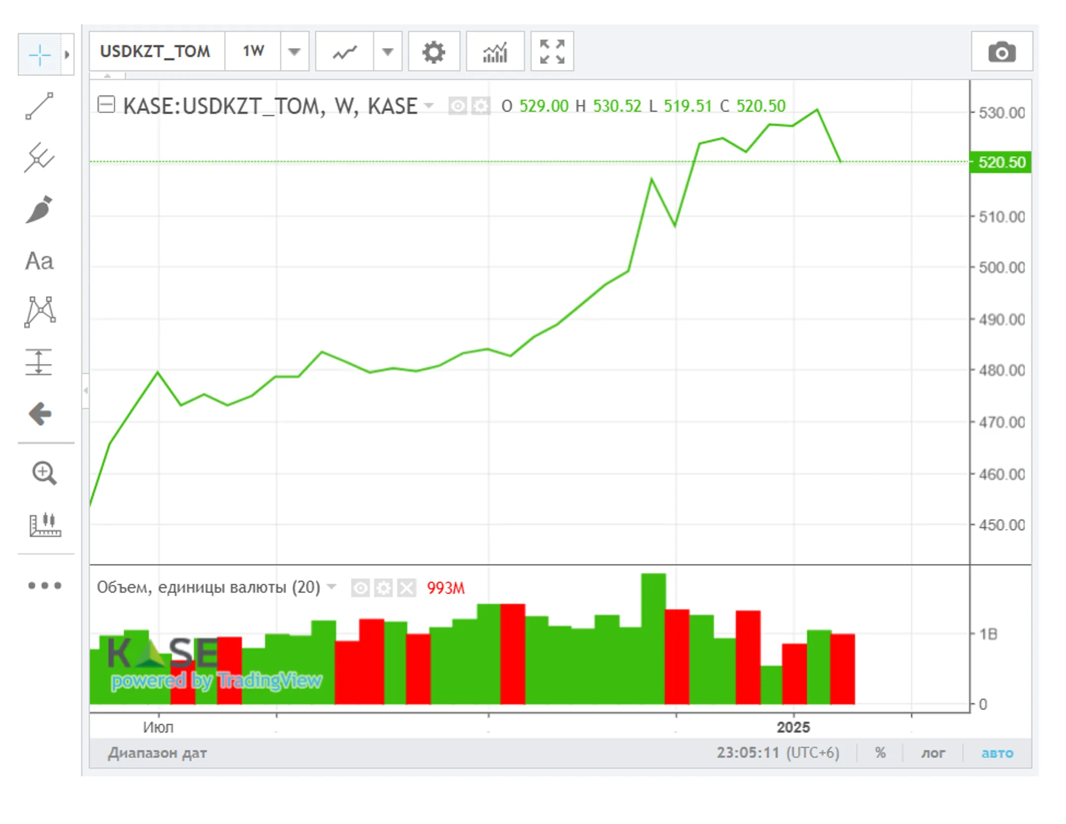The image size is (1066, 824).
Task: Select the pitchfork tool
Action: tap(39, 158)
